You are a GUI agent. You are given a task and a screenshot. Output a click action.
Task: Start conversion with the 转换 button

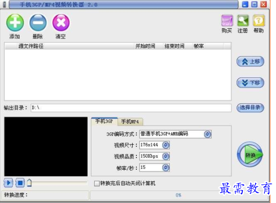pyautogui.click(x=250, y=155)
